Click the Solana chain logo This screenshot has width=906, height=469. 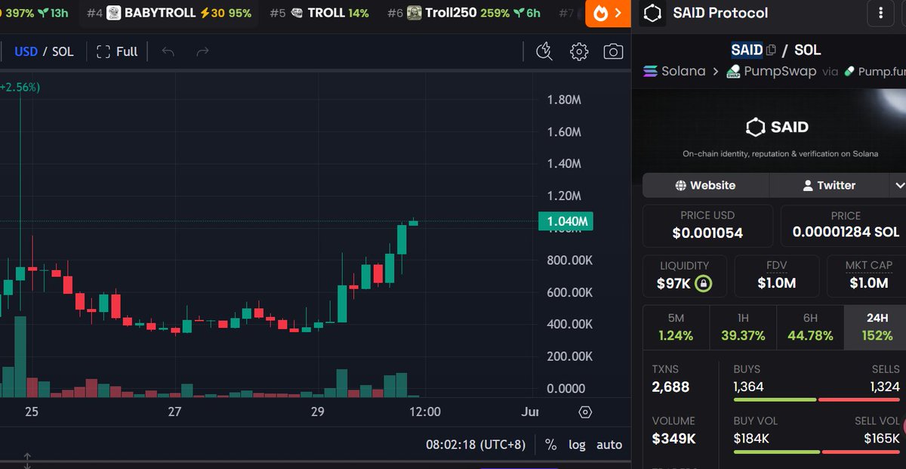coord(651,72)
